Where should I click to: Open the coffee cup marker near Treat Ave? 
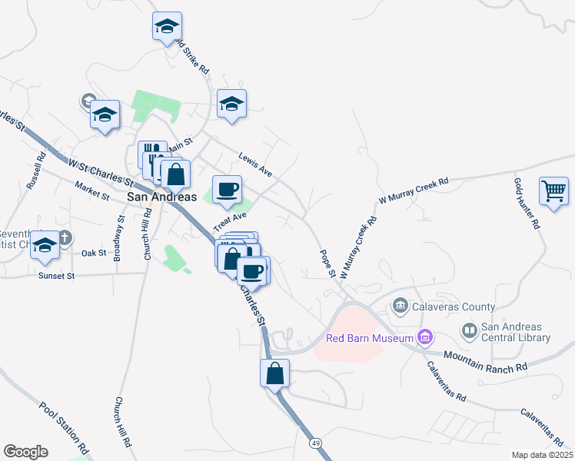227,190
